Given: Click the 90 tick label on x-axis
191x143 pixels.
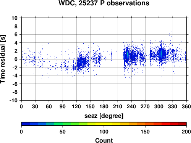Looking at the screenshot, I should point(63,106).
